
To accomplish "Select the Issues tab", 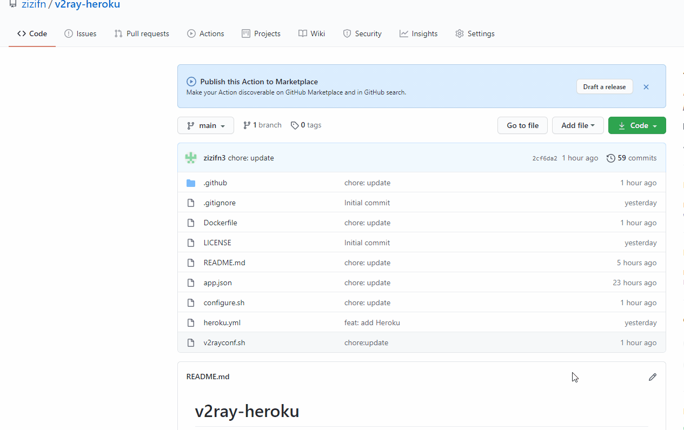I will [80, 33].
